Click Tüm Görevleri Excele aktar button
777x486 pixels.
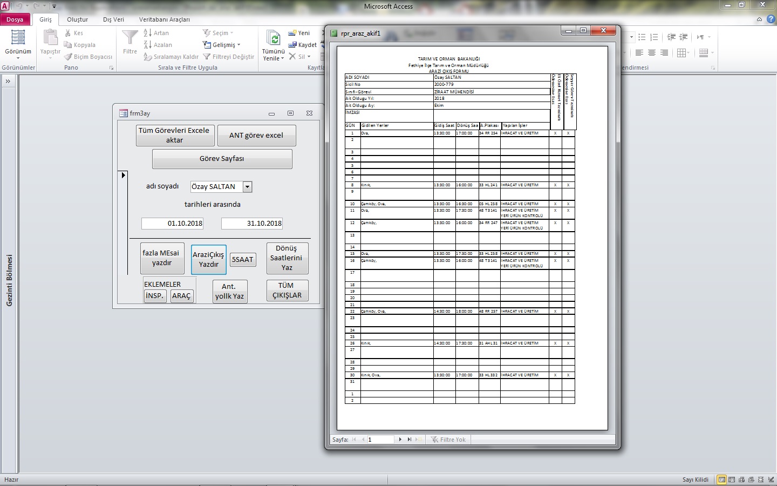pyautogui.click(x=175, y=135)
